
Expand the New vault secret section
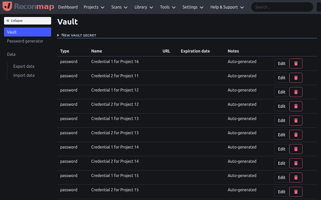point(76,35)
